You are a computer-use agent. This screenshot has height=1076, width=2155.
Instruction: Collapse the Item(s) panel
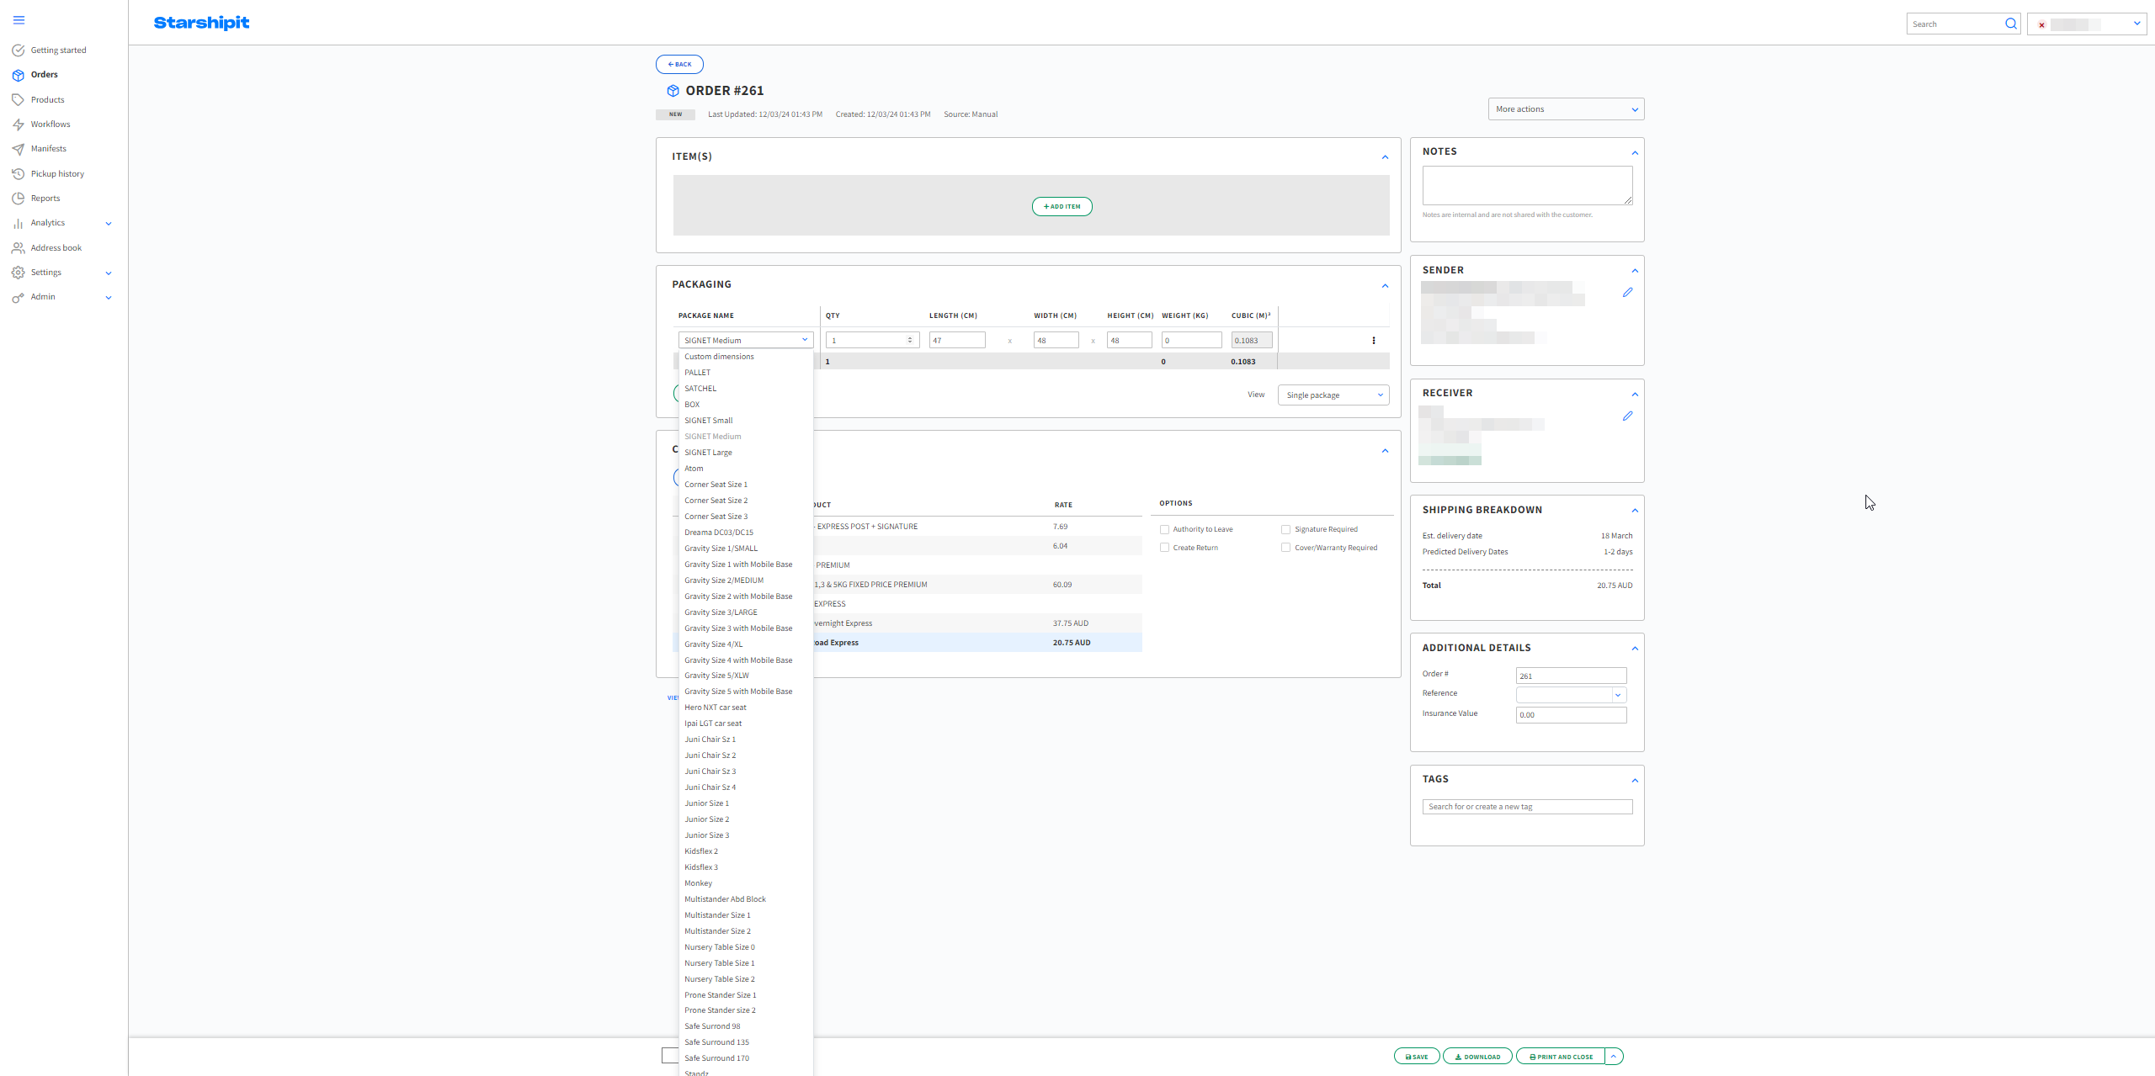(1385, 157)
